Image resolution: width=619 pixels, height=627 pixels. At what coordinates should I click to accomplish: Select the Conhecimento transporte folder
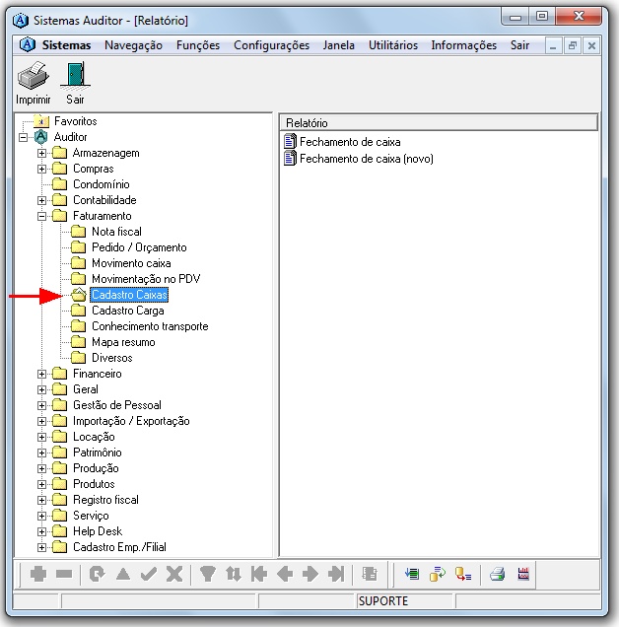(x=150, y=326)
